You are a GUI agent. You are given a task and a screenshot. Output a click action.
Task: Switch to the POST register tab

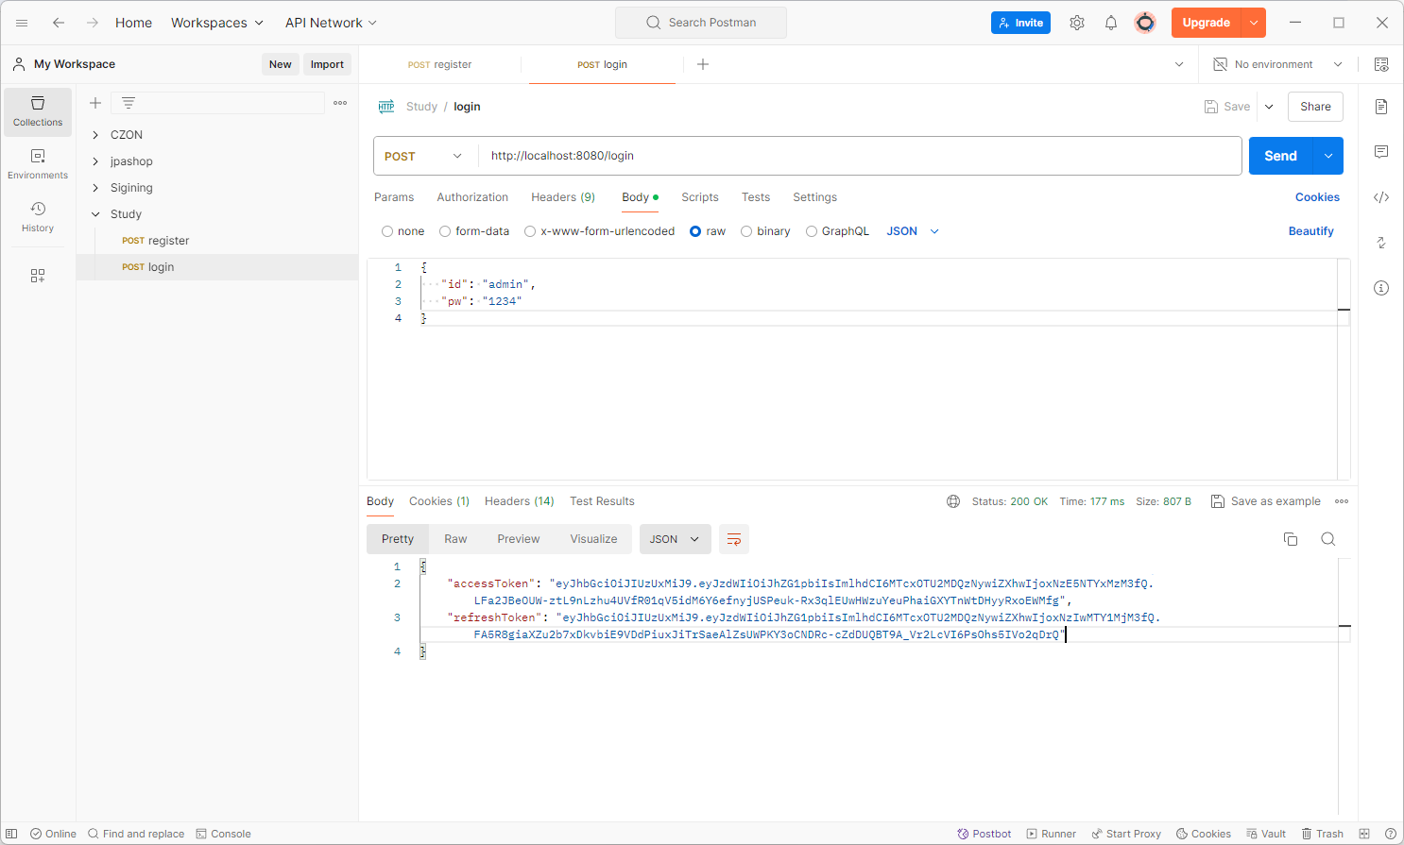coord(440,64)
